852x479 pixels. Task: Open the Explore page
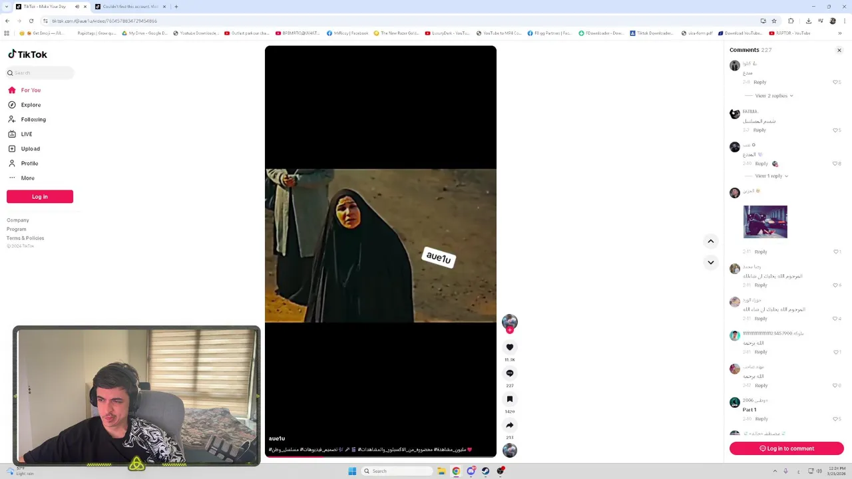point(25,104)
